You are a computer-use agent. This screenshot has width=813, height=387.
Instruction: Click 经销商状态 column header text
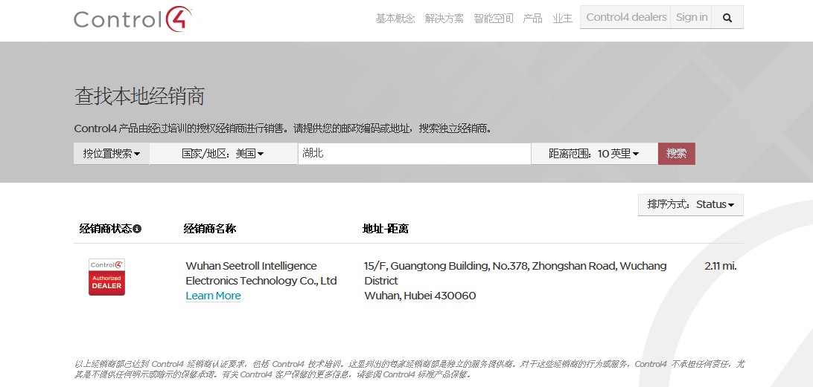tap(105, 229)
